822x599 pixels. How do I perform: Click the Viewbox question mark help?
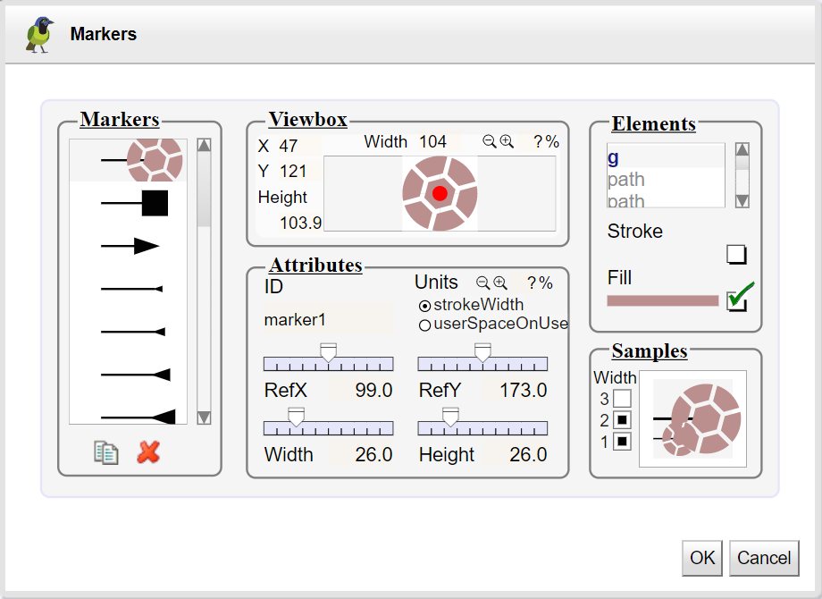pyautogui.click(x=538, y=141)
